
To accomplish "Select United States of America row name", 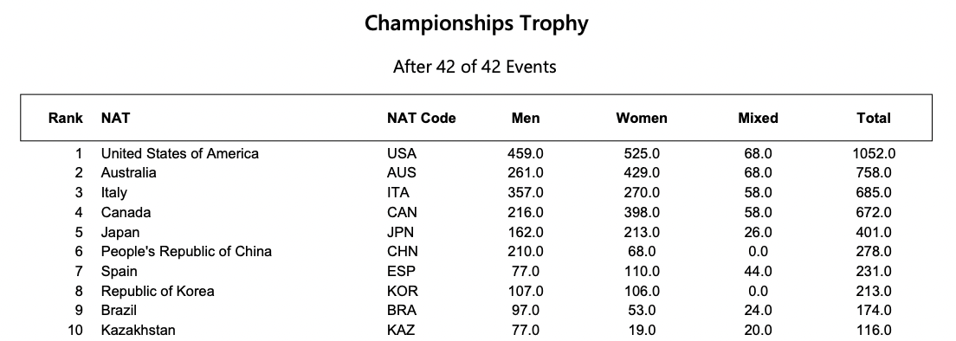I will (x=180, y=153).
